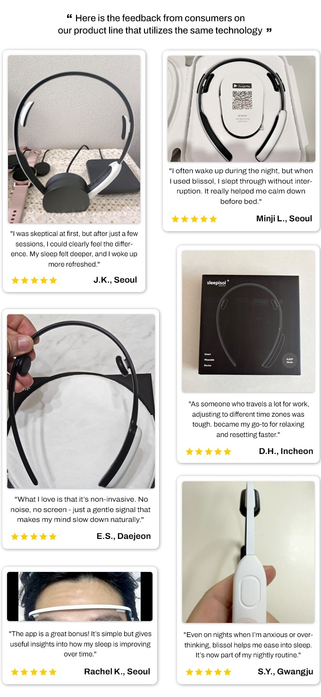Click reviewer name D.H., Incheon
The image size is (321, 697).
286,451
